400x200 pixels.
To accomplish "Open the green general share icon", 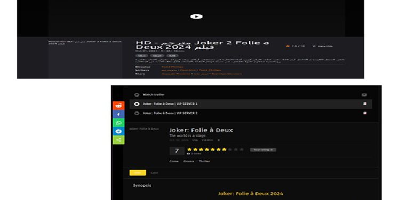I will (118, 140).
